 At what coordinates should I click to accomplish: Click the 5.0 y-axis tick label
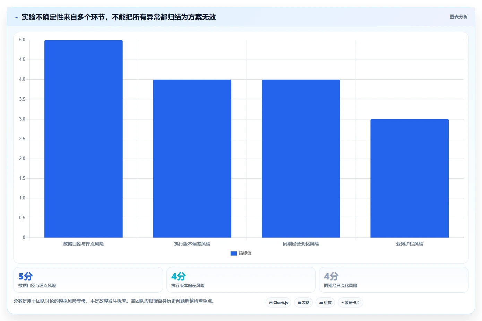[x=22, y=40]
